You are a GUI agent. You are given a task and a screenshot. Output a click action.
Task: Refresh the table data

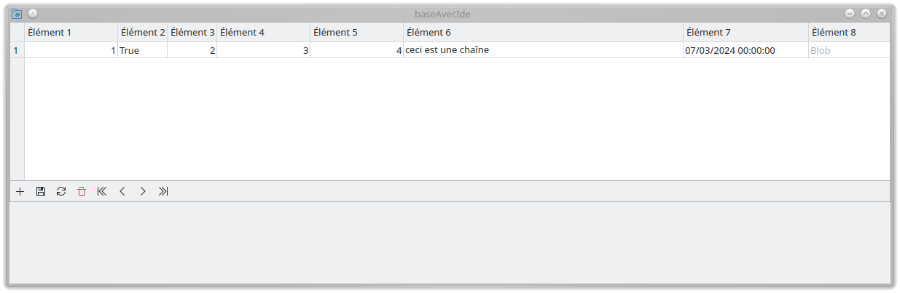61,191
